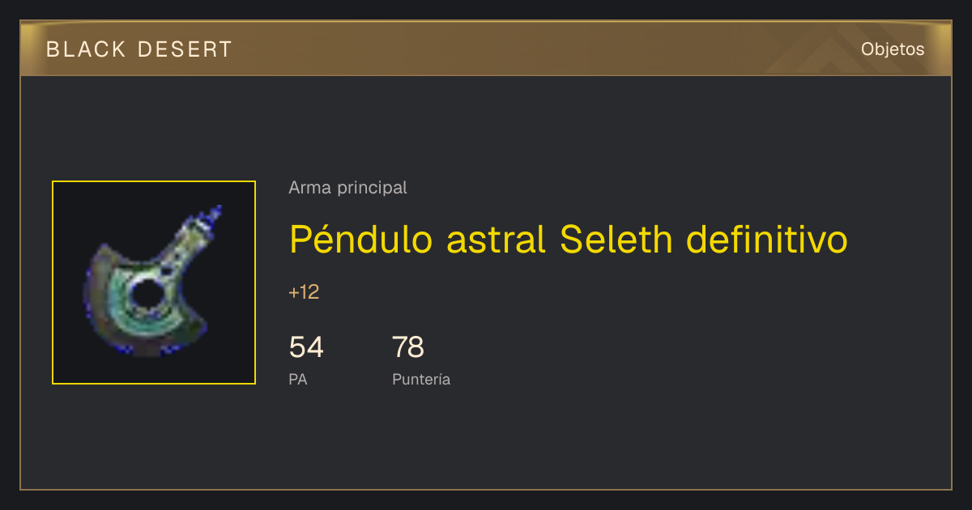Screen dimensions: 972x510
Task: Open the Objetos section link
Action: coord(893,49)
